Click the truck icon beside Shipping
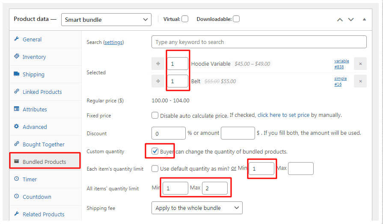383x224 pixels. (x=17, y=74)
